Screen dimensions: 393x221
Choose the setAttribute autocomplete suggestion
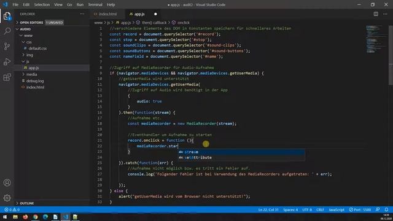(x=241, y=158)
